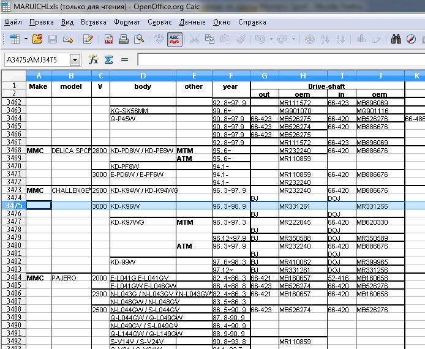Toggle AutoSpellcheck ABC button
Viewport: 425px width, 349px height.
175,39
